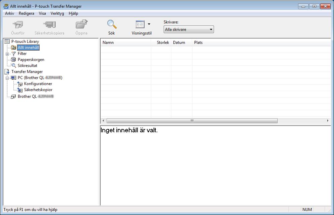Open the Skrivare combo box
This screenshot has height=215, width=334.
[188, 29]
